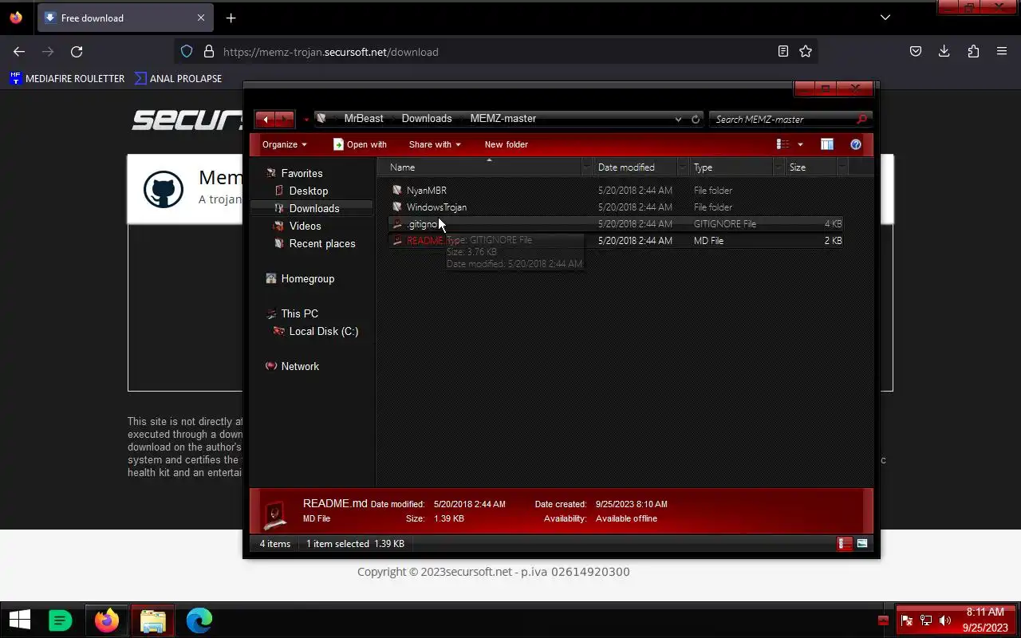Open the Firefox Pocket icon

point(916,51)
